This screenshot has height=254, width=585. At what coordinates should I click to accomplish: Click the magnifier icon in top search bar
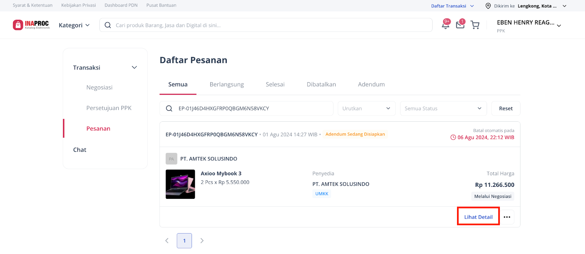point(108,25)
